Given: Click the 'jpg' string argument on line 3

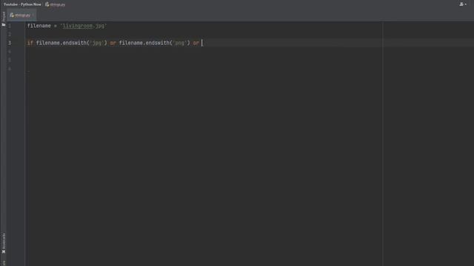Looking at the screenshot, I should click(x=97, y=43).
